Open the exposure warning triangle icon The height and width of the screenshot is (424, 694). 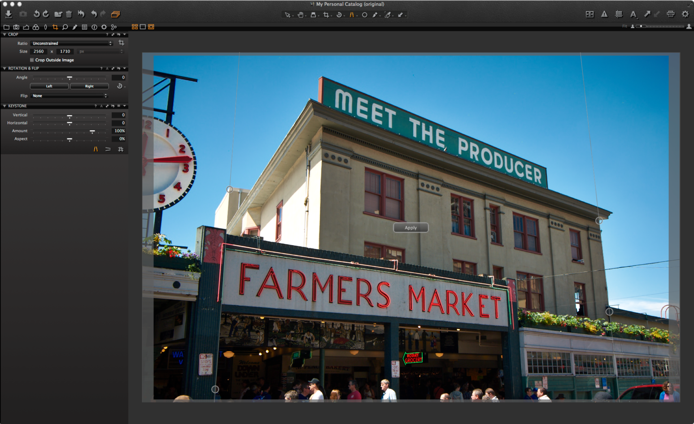point(604,14)
